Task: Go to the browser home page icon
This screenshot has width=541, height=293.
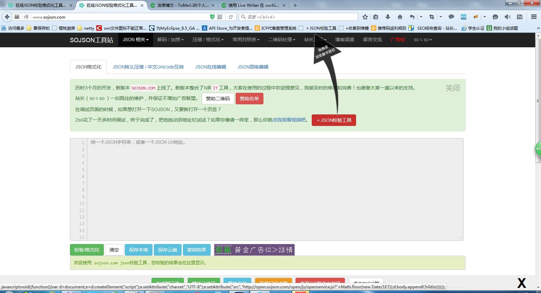Action: tap(400, 17)
